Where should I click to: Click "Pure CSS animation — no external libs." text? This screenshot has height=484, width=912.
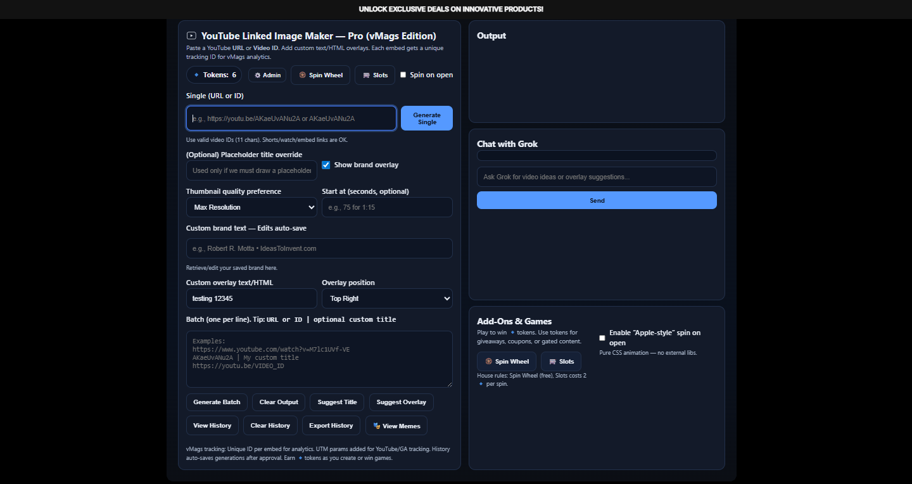pos(648,353)
